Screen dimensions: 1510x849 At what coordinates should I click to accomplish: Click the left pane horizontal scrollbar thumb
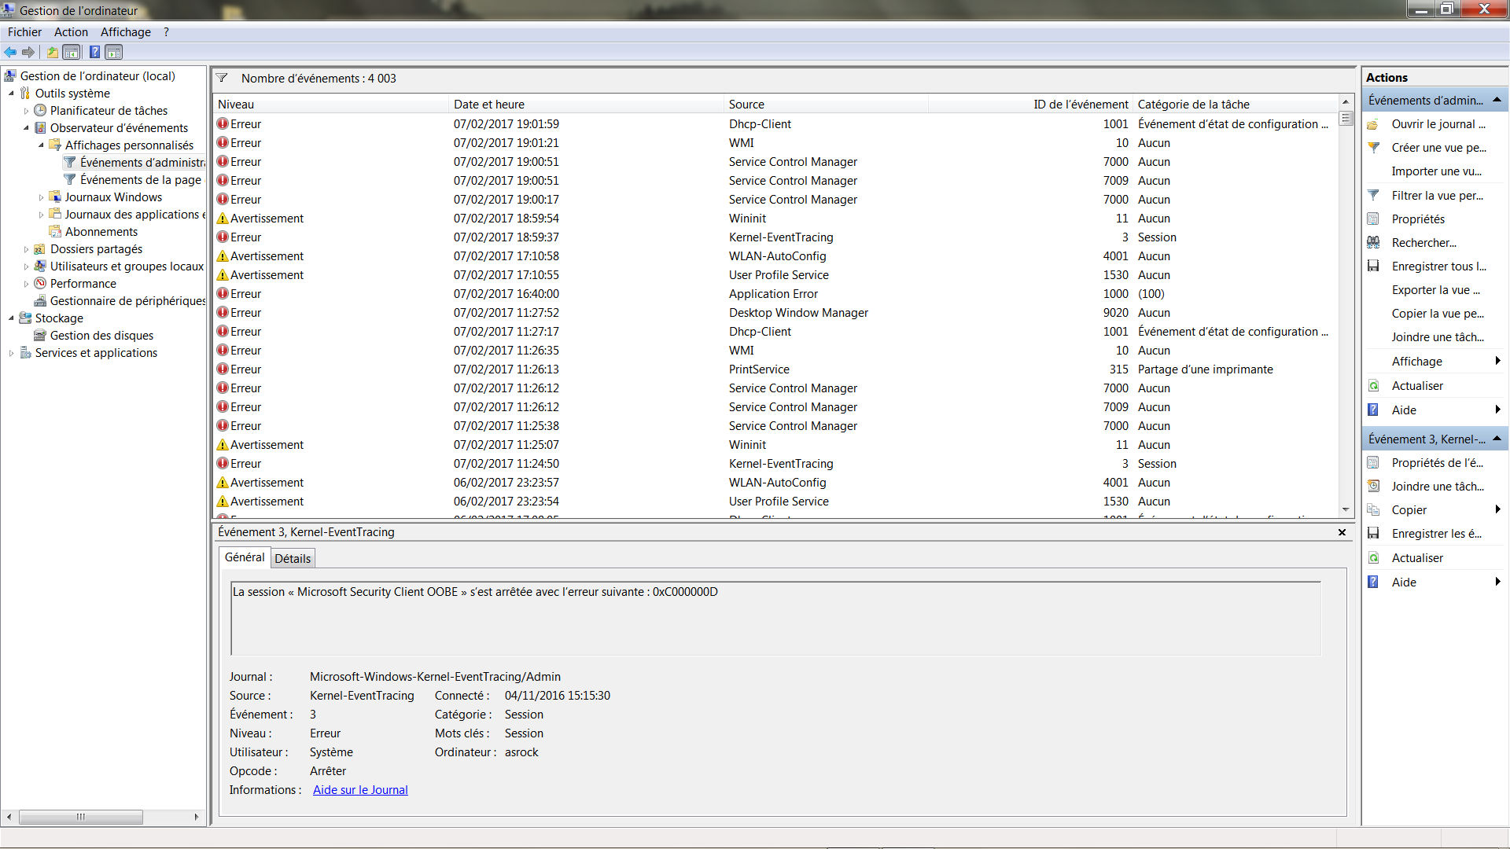click(80, 817)
